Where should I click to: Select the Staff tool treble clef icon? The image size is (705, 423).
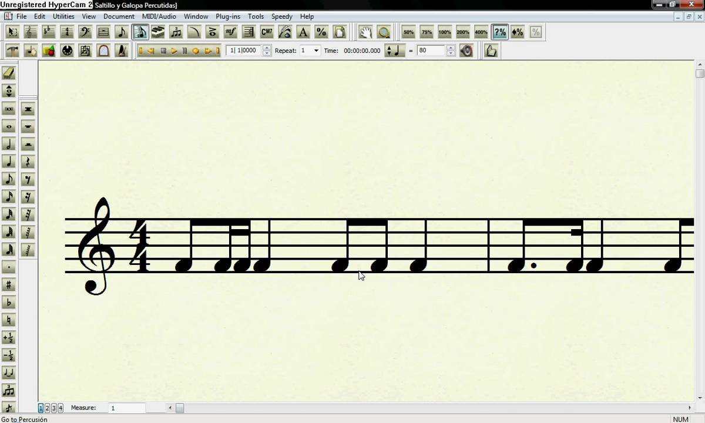coord(31,32)
